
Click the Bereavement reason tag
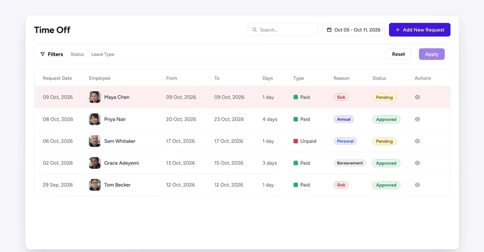tap(350, 163)
